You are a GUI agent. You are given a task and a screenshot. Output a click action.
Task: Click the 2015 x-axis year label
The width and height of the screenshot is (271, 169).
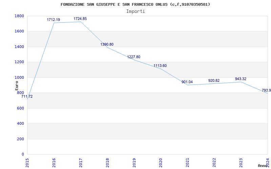(27, 163)
